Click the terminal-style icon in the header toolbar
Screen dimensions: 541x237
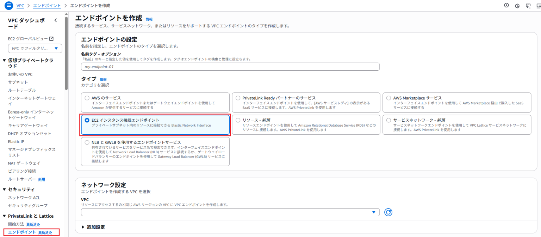tap(528, 6)
